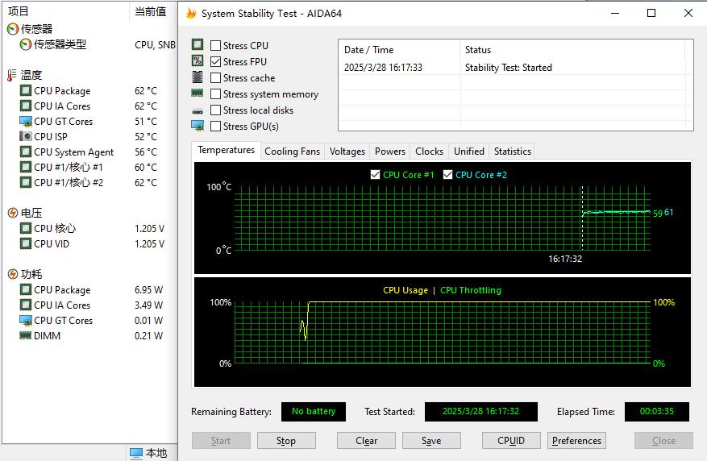
Task: Hide the CPU Core #2 graph line
Action: coord(447,175)
